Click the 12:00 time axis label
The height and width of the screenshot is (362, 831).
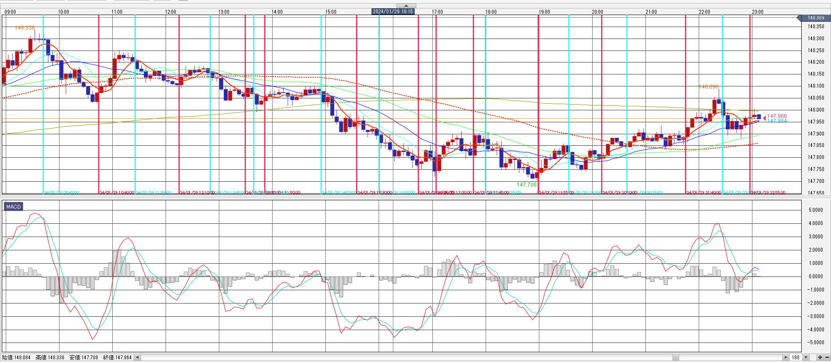170,12
